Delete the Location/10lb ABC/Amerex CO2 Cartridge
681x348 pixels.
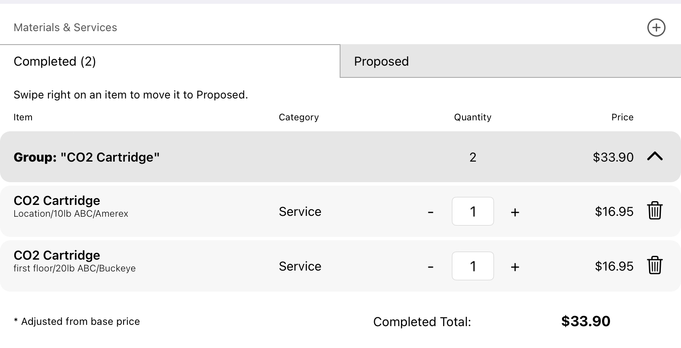tap(655, 211)
